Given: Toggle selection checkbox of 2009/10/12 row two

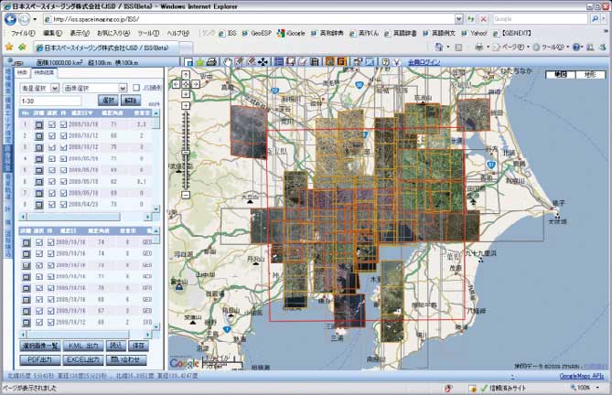Looking at the screenshot, I should point(51,134).
